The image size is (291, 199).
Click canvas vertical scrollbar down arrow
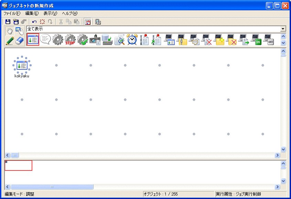(x=283, y=149)
